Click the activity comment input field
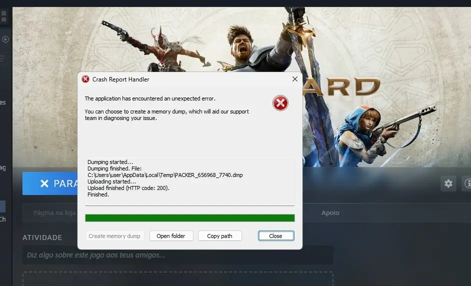This screenshot has height=286, width=471. 178,255
